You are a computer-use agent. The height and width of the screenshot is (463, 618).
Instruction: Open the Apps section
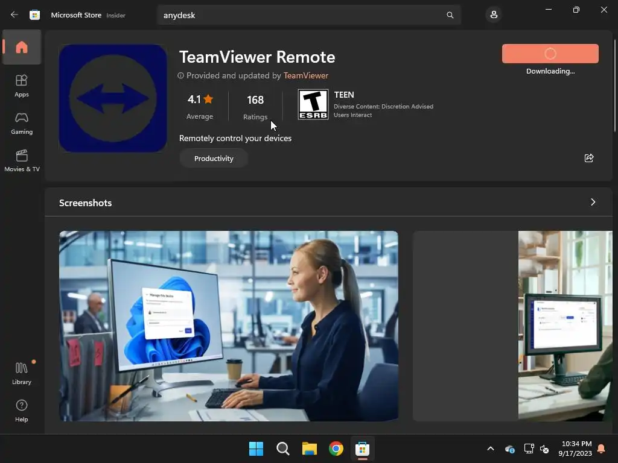22,86
